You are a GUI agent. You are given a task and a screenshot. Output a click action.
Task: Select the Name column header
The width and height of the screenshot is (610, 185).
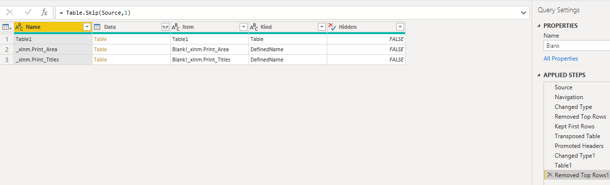53,27
